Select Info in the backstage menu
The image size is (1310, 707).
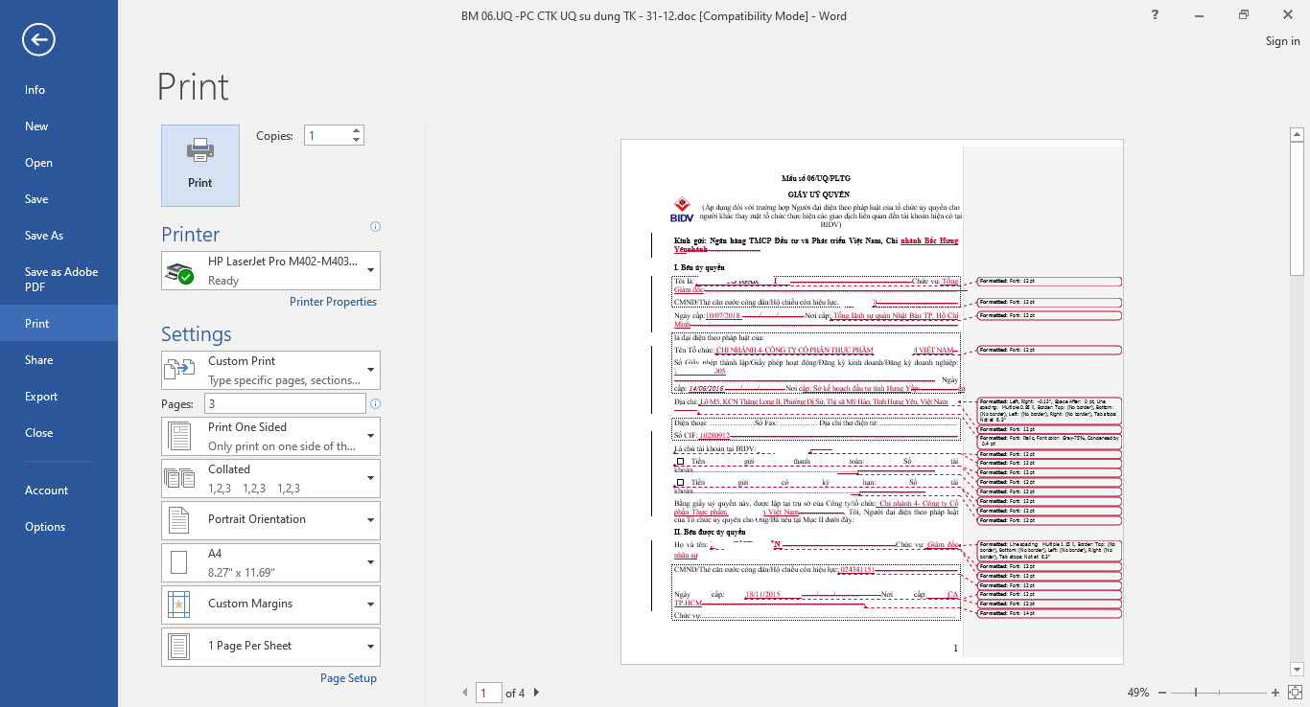tap(58, 90)
